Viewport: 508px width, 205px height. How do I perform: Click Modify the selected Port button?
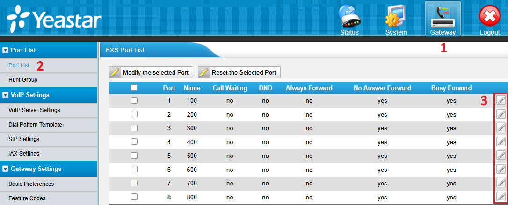click(x=151, y=72)
